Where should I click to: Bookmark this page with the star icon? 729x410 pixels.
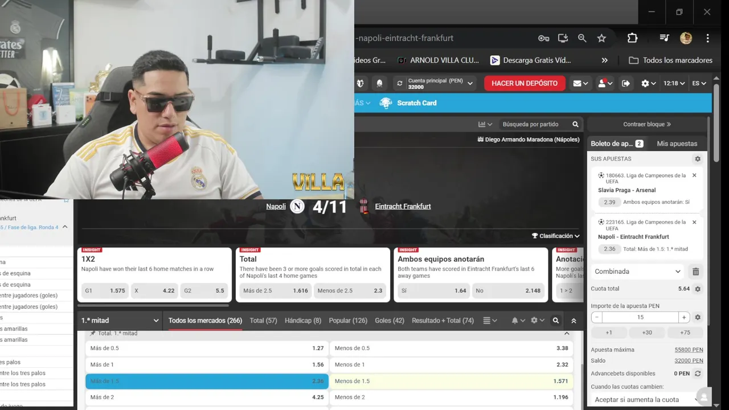[601, 38]
